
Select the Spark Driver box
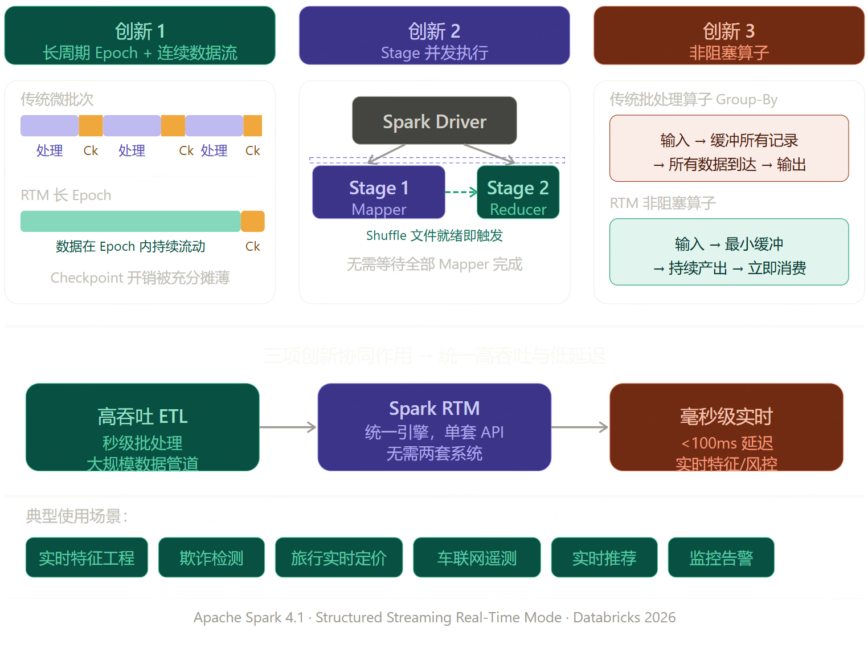[434, 120]
